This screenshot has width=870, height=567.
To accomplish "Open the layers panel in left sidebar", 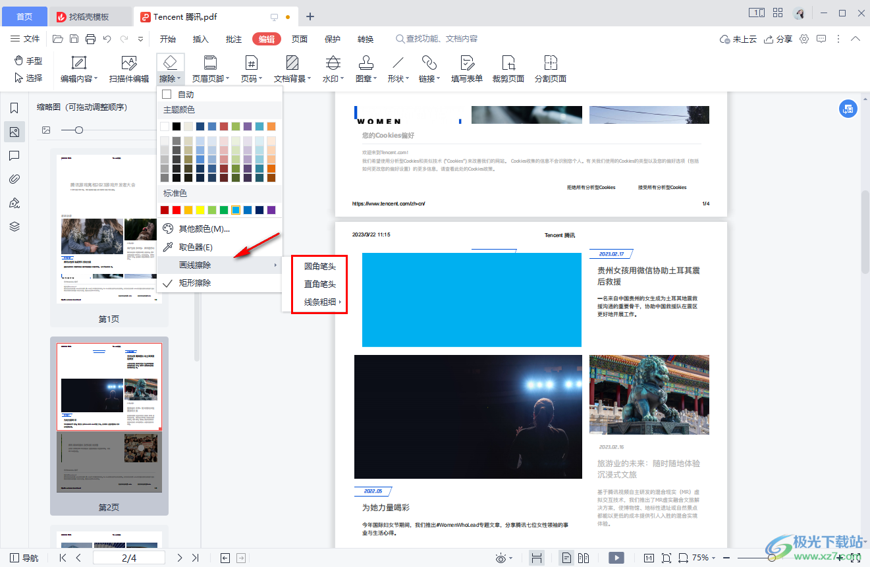I will 14,227.
